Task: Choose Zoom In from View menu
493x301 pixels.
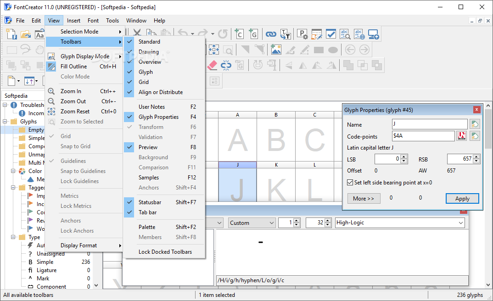Action: coord(84,91)
